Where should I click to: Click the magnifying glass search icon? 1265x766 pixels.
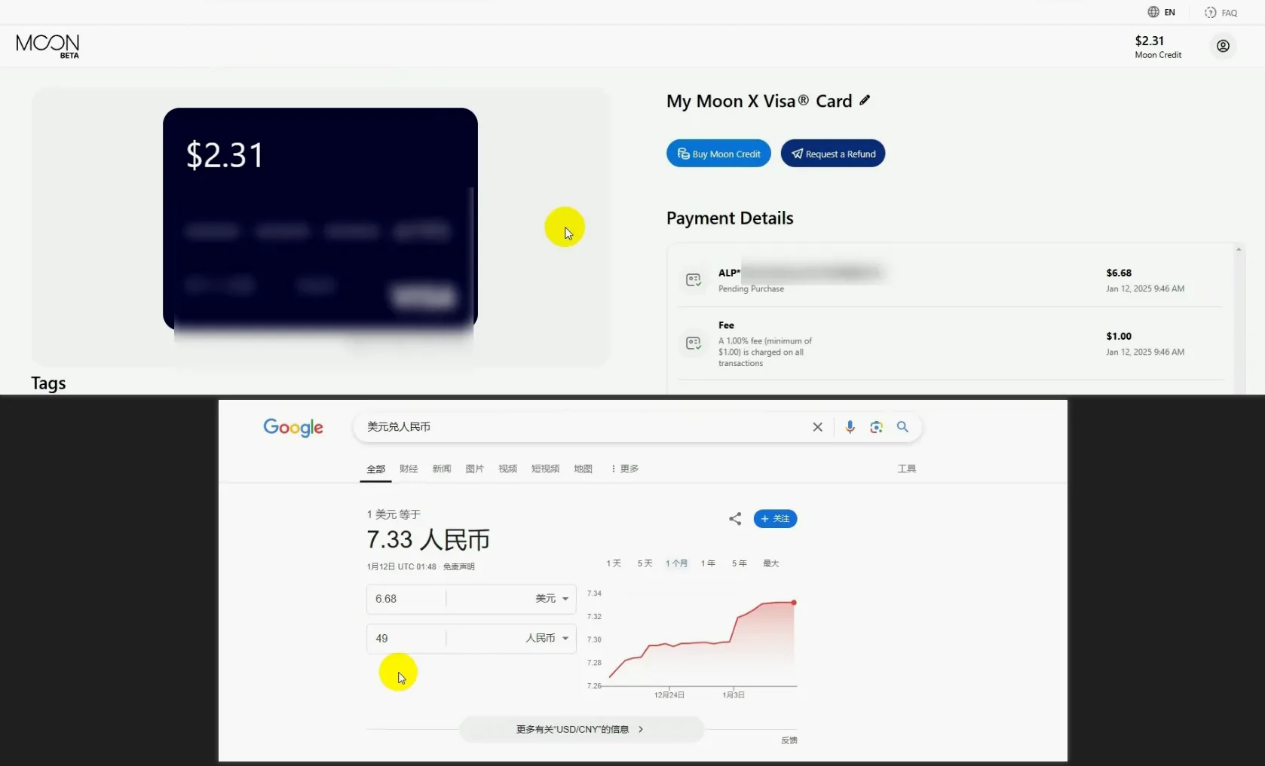point(902,427)
